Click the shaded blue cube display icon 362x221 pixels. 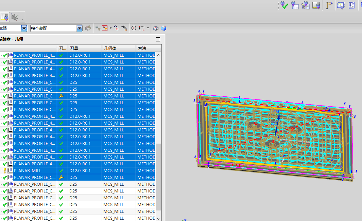click(163, 28)
